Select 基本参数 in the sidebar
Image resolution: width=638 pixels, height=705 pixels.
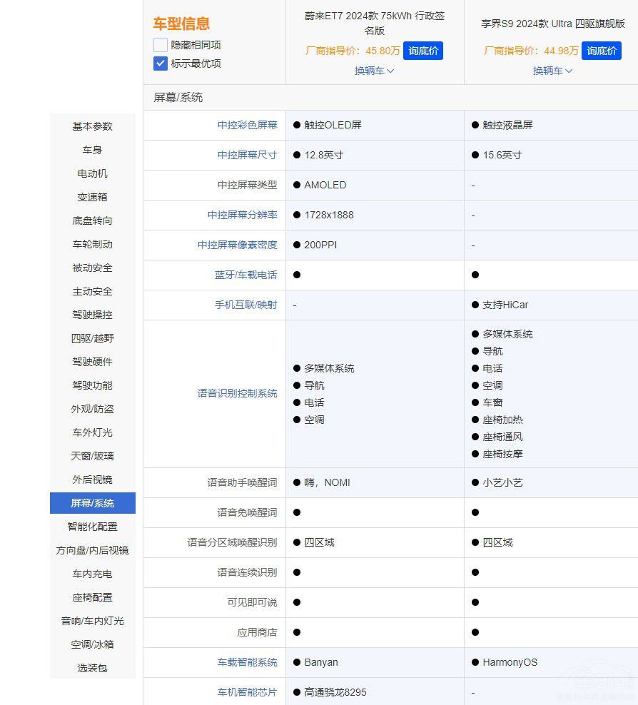(x=92, y=126)
